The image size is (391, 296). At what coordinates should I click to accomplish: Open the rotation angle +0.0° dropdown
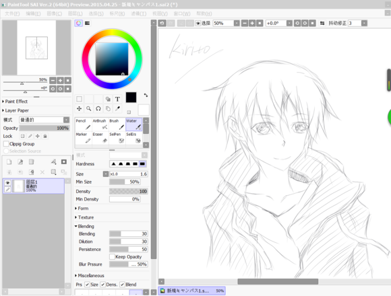click(289, 23)
